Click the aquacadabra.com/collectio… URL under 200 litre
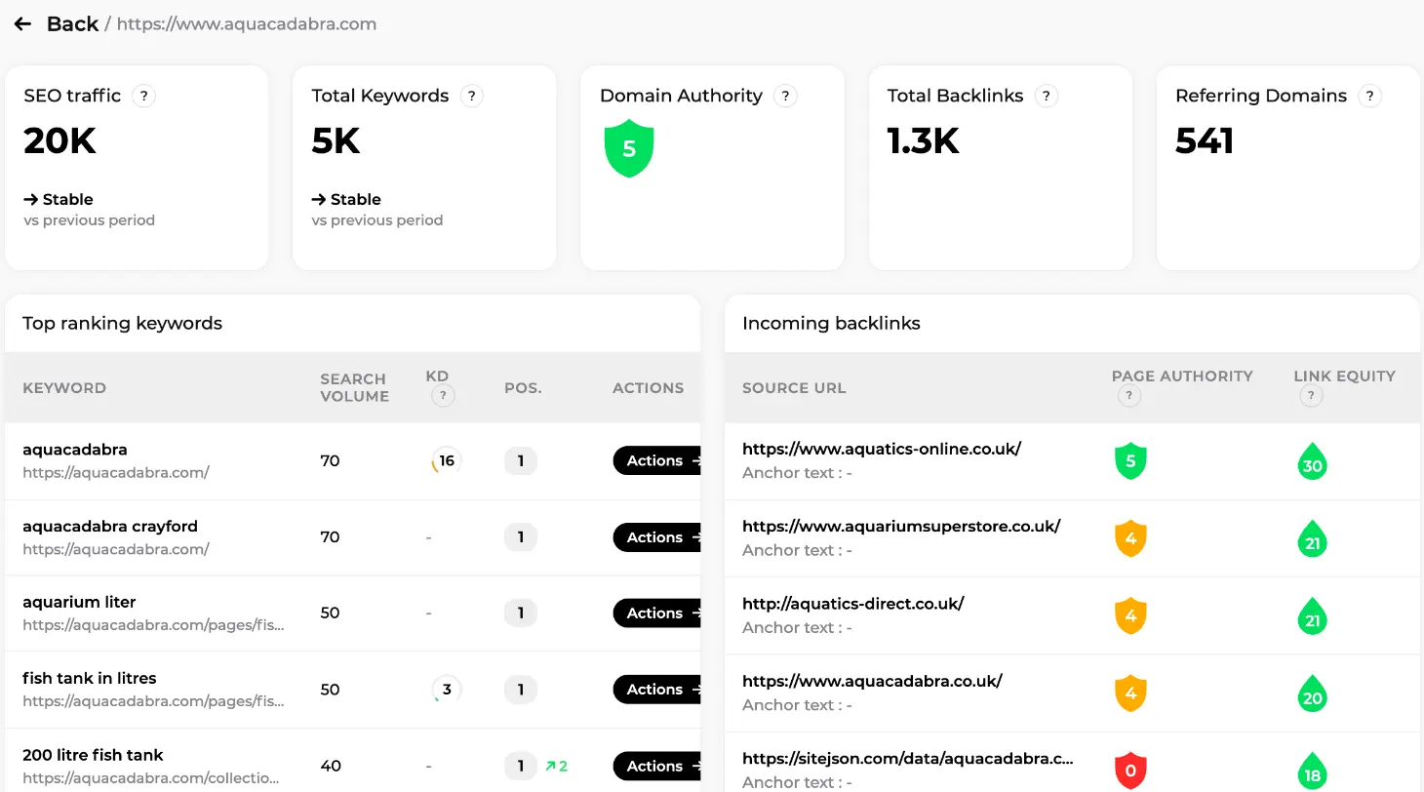Image resolution: width=1424 pixels, height=792 pixels. tap(151, 778)
